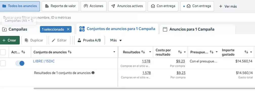
Task: Open the Campañas tab
Action: [15, 29]
